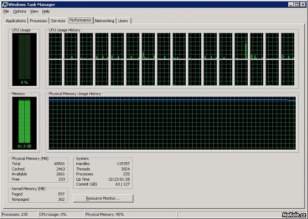Click the Memory 61.3 GB gauge
This screenshot has height=219, width=308.
pyautogui.click(x=24, y=123)
